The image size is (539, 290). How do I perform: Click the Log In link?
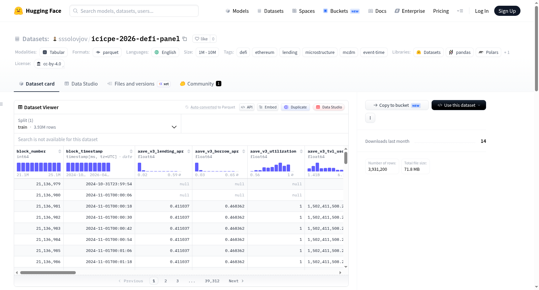482,11
